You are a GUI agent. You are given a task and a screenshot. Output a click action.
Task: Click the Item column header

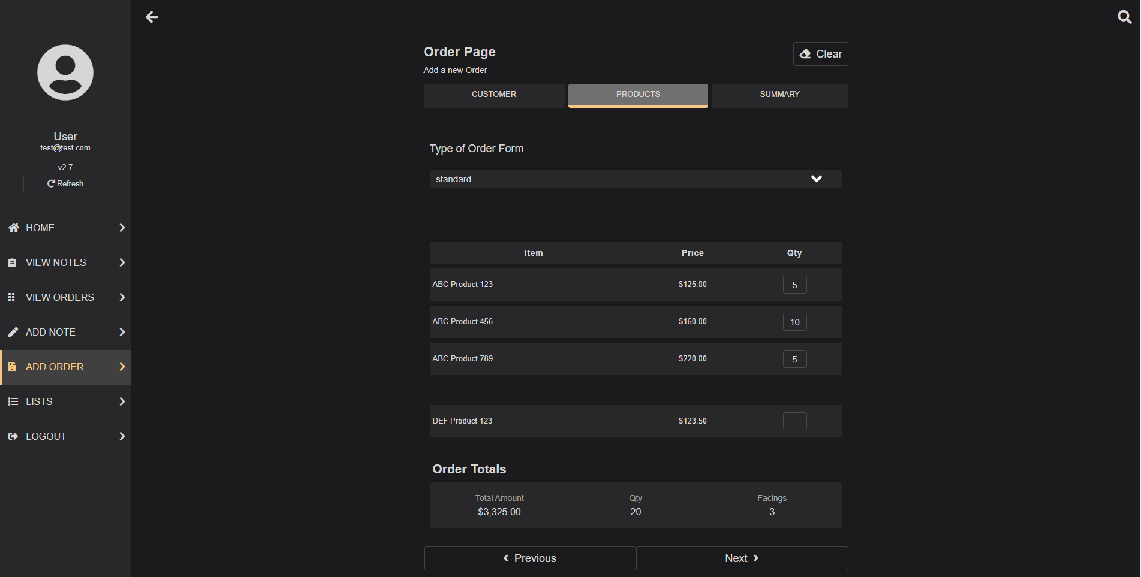point(534,253)
